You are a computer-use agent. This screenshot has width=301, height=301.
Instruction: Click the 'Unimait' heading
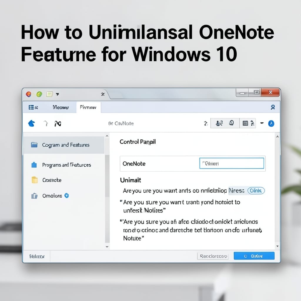coord(131,180)
